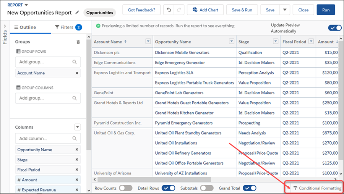
Task: Click Got Feedback? button
Action: [141, 10]
